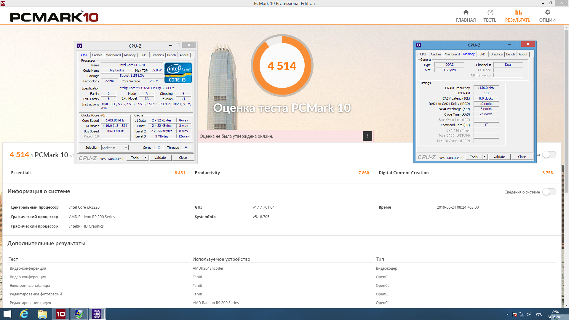Click Digital Content Creation score 3 758

[547, 173]
